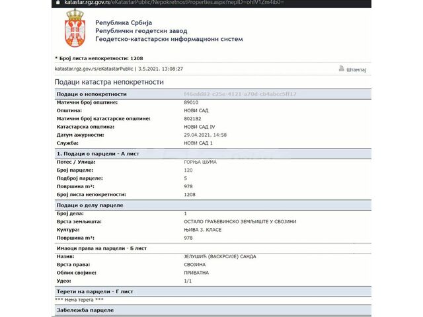
Task: Click the Serbian coat of arms logo
Action: 71,32
